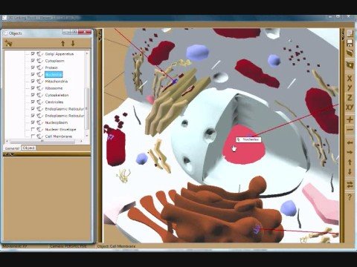The height and width of the screenshot is (267, 357).
Task: Toggle the Centrioles checkbox
Action: pyautogui.click(x=33, y=102)
